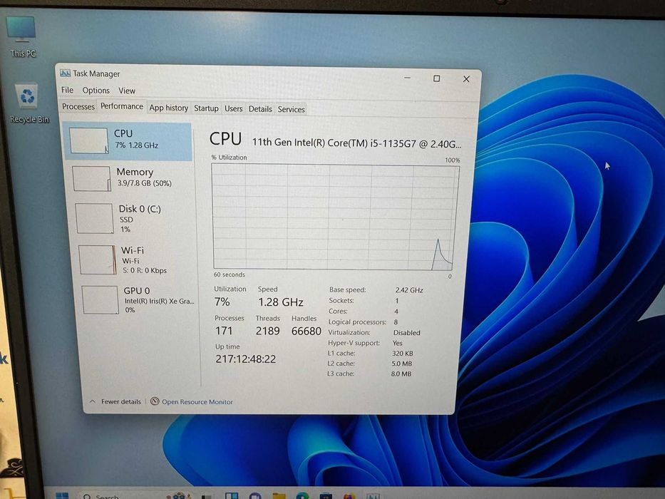Click the CPU model name heading text
This screenshot has height=499, width=665.
pos(356,143)
